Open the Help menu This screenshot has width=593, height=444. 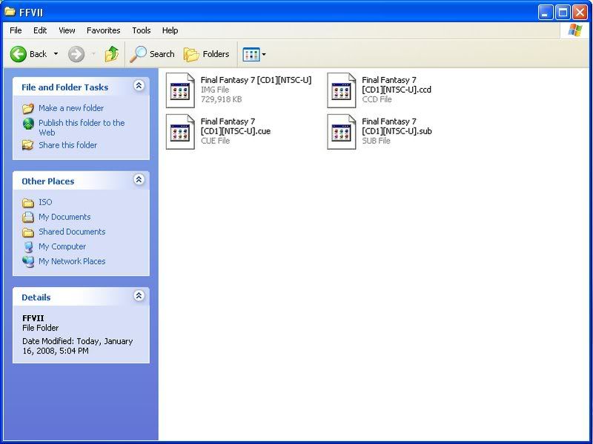pyautogui.click(x=170, y=30)
